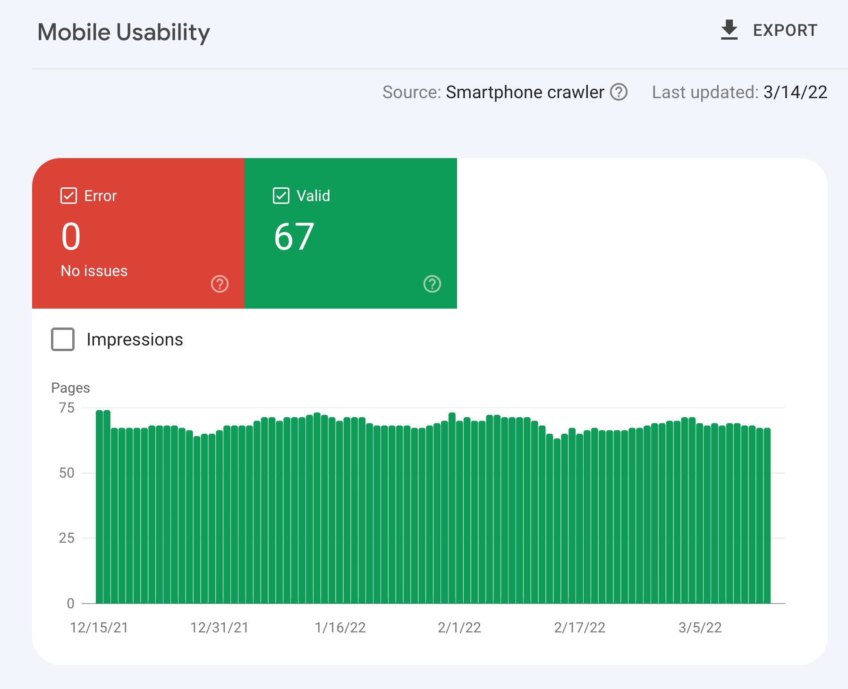Select the Error count 0
The height and width of the screenshot is (689, 848).
(x=71, y=236)
